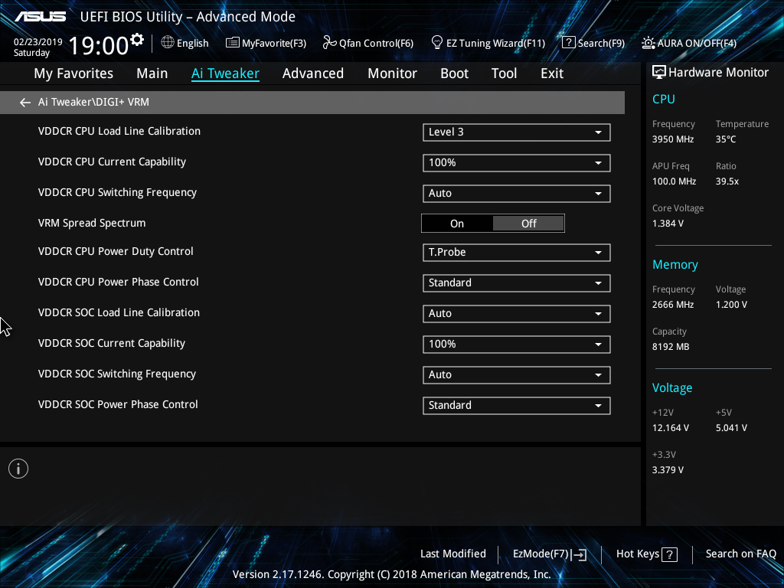
Task: Go to the Exit tab
Action: 552,73
